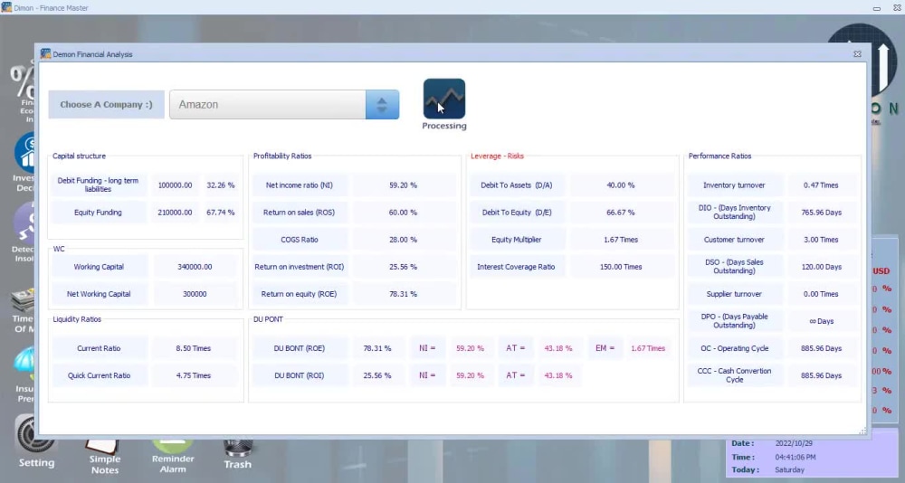
Task: Select the 28.00 % COGS value
Action: (x=403, y=240)
